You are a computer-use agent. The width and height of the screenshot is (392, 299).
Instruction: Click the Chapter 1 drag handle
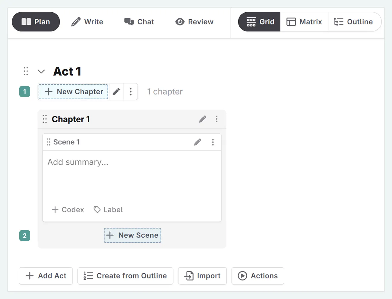45,119
